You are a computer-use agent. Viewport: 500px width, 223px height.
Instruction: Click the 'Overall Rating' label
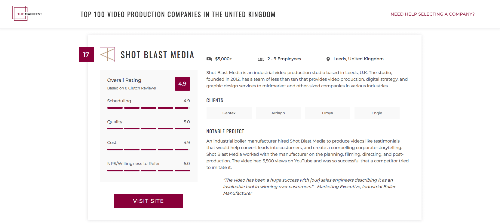[124, 80]
